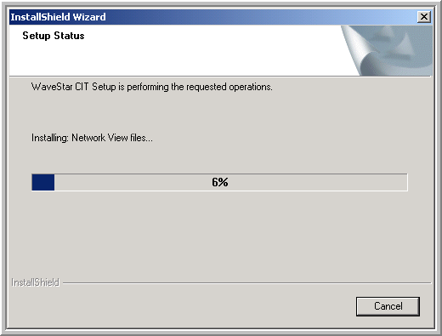
Task: Click the blue filled part of progress bar
Action: (43, 182)
